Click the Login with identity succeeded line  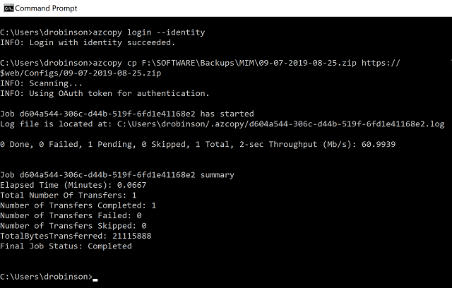click(x=88, y=42)
